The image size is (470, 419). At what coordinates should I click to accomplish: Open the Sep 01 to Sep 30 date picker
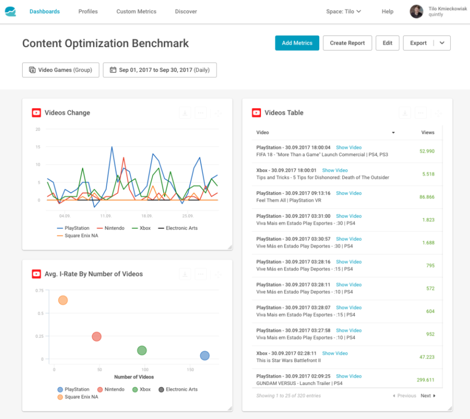[160, 70]
